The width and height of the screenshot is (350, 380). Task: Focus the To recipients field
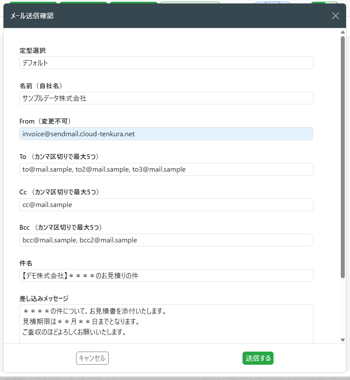(166, 169)
